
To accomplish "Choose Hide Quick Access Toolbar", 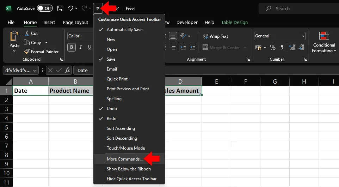I will point(129,179).
